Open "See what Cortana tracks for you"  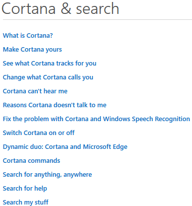50,64
